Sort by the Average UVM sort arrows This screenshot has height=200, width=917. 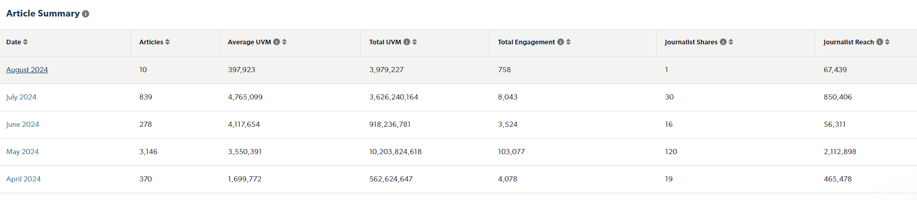tap(284, 42)
